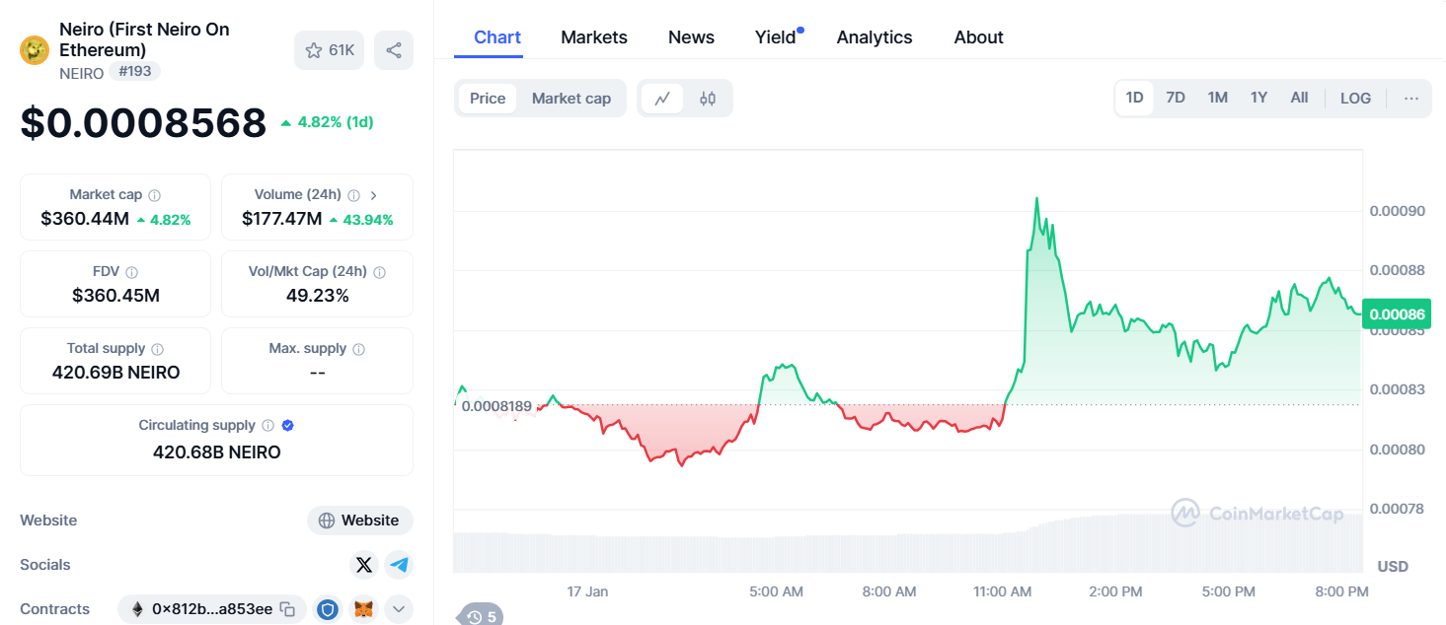Click the 0.00078 y-axis label

tap(1397, 509)
